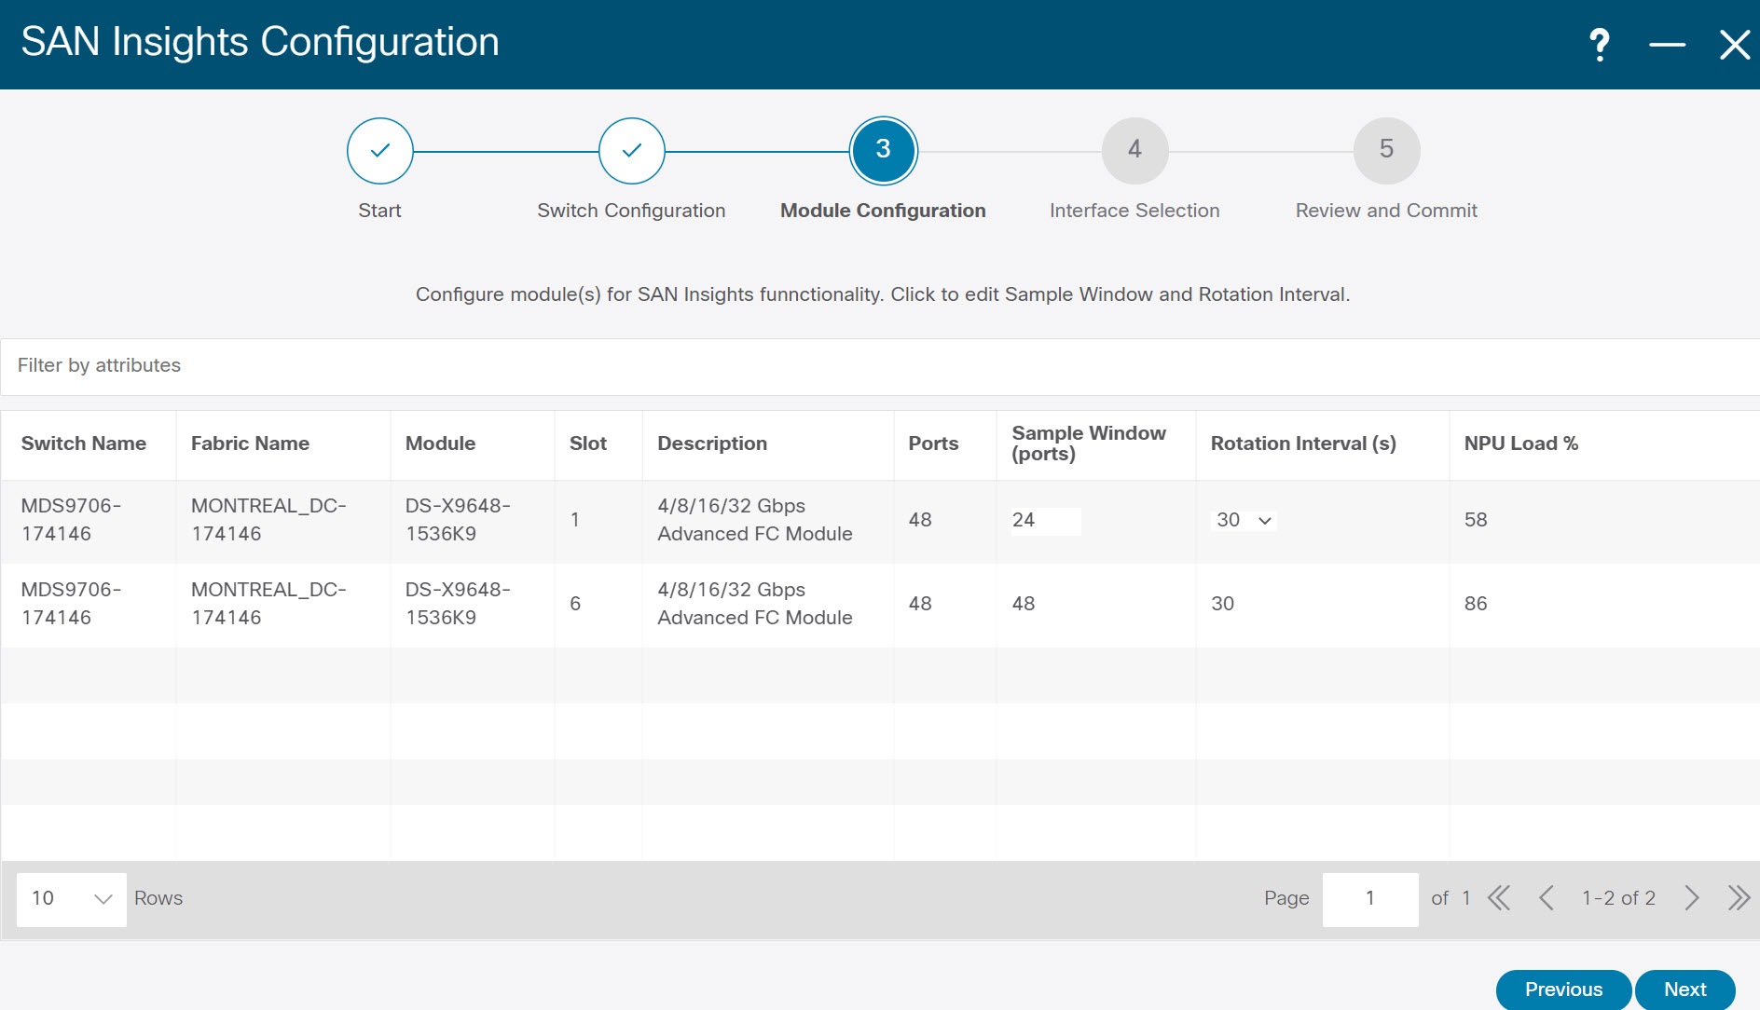This screenshot has width=1760, height=1010.
Task: Click the previous page pagination arrow
Action: coord(1547,898)
